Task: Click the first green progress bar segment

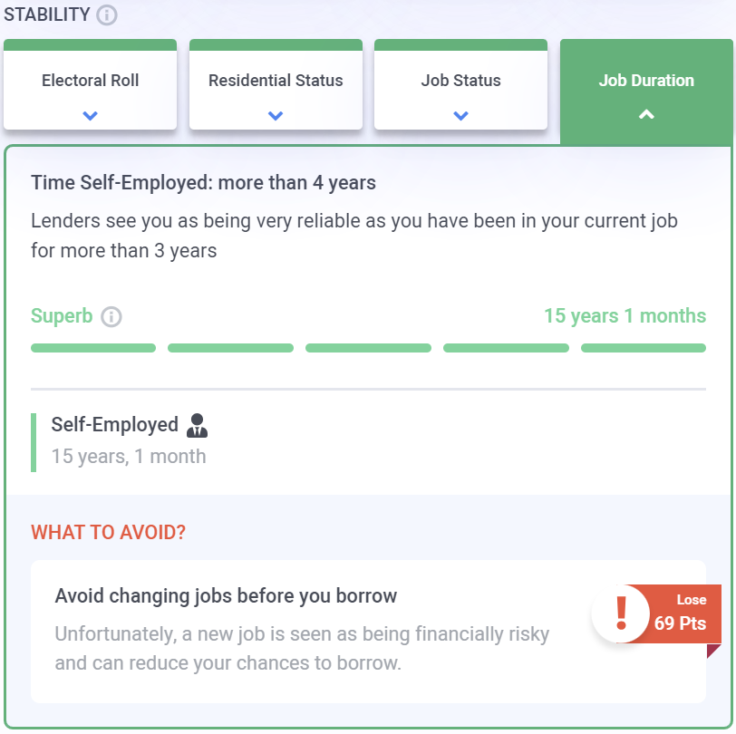Action: point(93,348)
